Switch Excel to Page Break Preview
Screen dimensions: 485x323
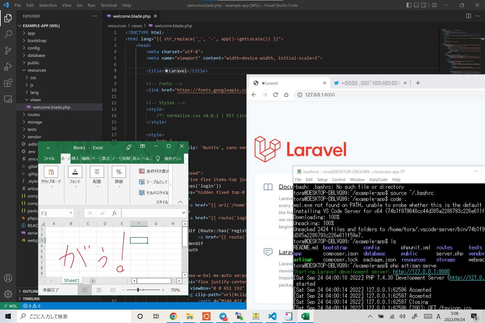pos(113,290)
